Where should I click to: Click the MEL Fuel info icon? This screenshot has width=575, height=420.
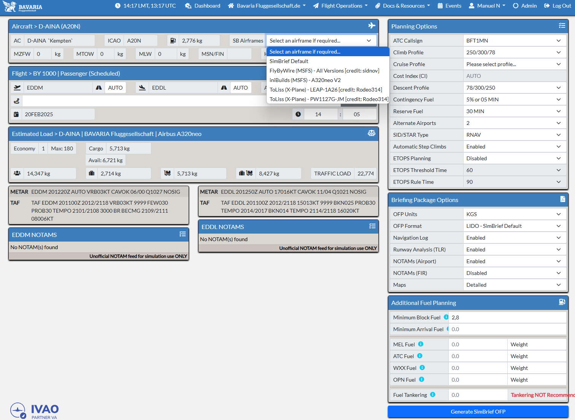coord(421,344)
